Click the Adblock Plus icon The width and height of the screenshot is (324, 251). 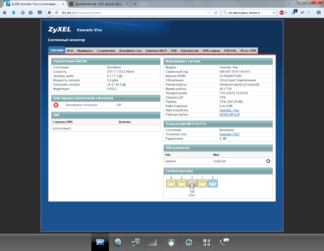281,13
